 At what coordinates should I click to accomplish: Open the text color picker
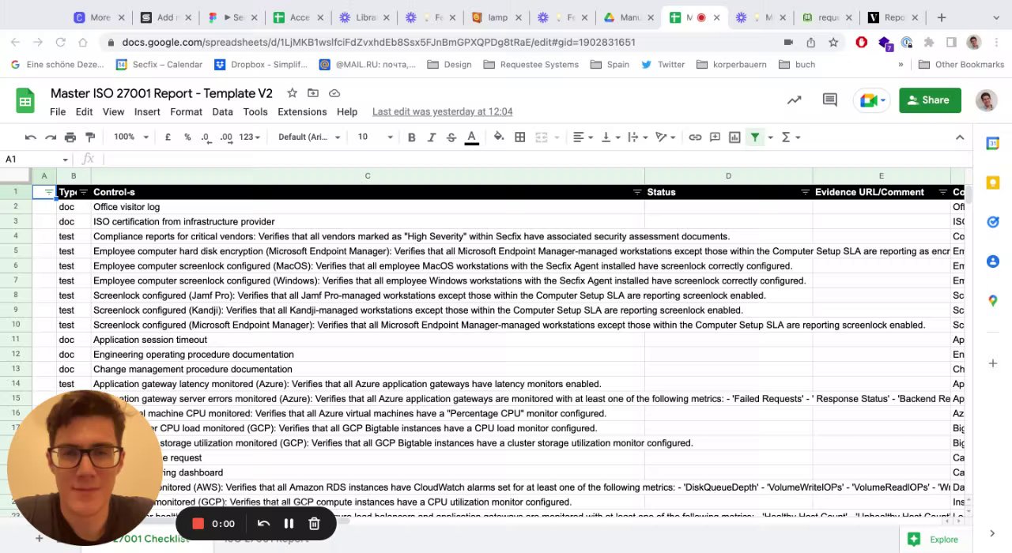(x=472, y=137)
